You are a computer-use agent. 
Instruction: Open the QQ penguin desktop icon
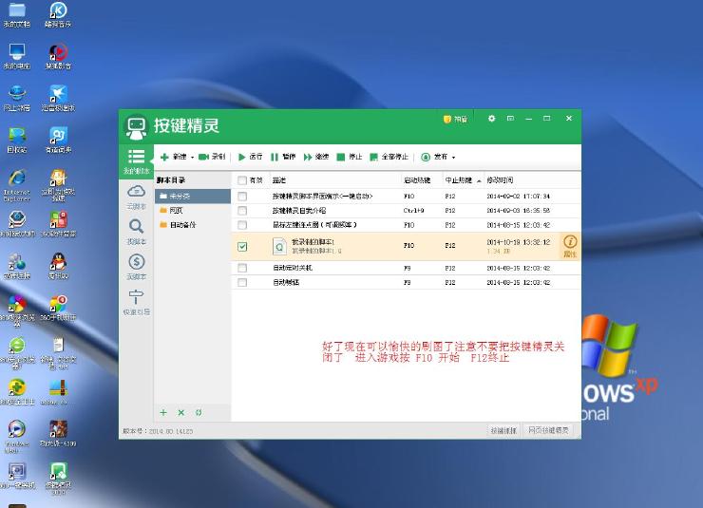pyautogui.click(x=58, y=266)
